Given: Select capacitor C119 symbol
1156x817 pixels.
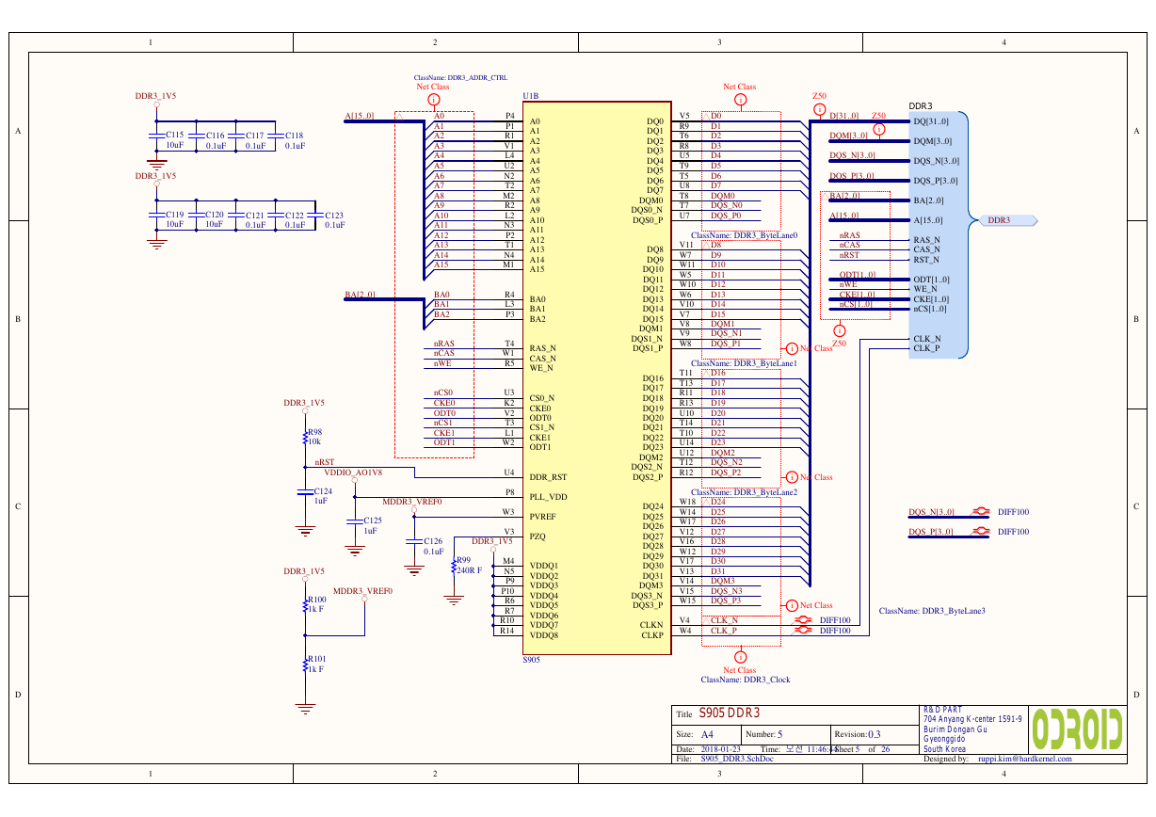Looking at the screenshot, I should pos(156,214).
